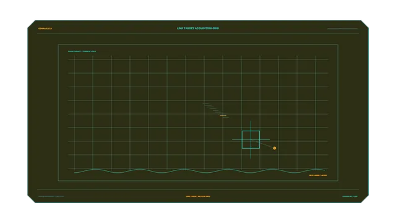The height and width of the screenshot is (223, 396).
Task: Click the orange footer center label
Action: point(198,196)
